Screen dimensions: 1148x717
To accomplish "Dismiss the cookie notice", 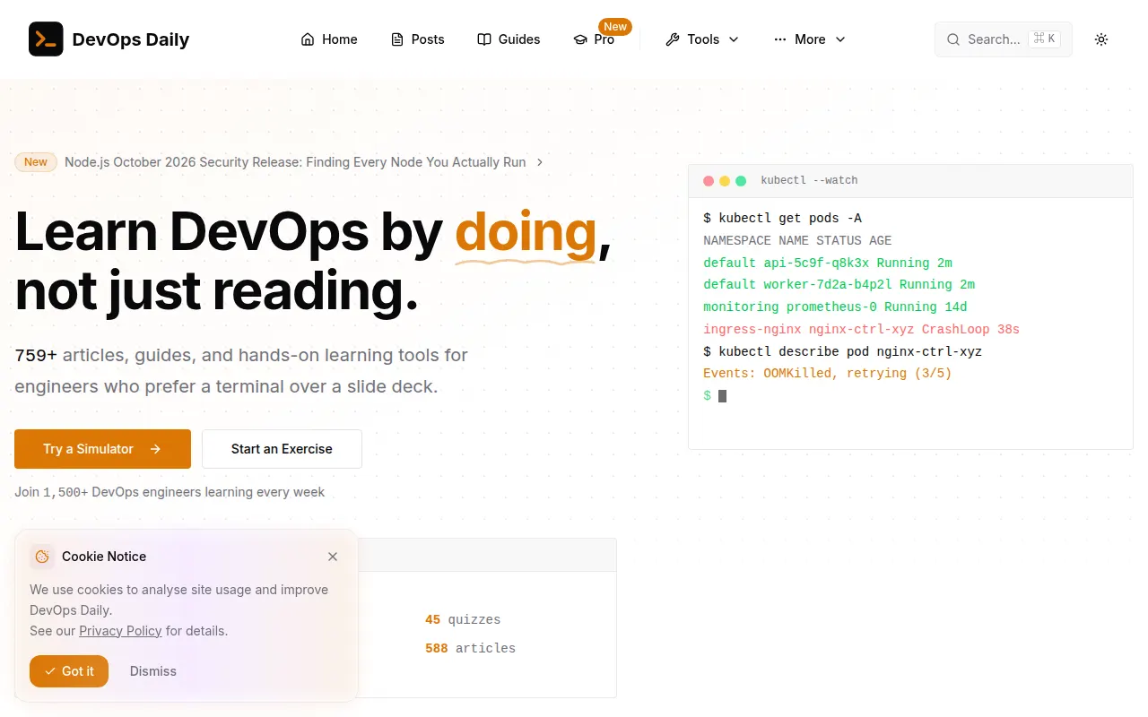I will tap(153, 671).
